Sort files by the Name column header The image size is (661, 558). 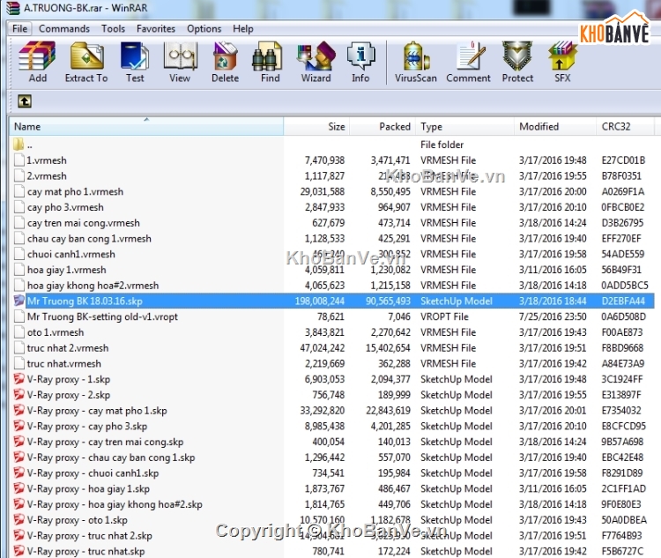[146, 127]
